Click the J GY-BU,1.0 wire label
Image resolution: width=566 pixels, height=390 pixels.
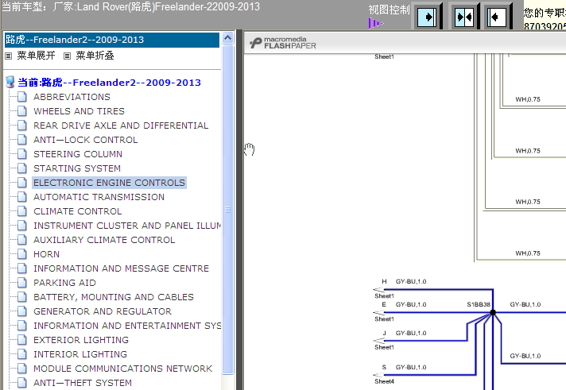coord(404,333)
